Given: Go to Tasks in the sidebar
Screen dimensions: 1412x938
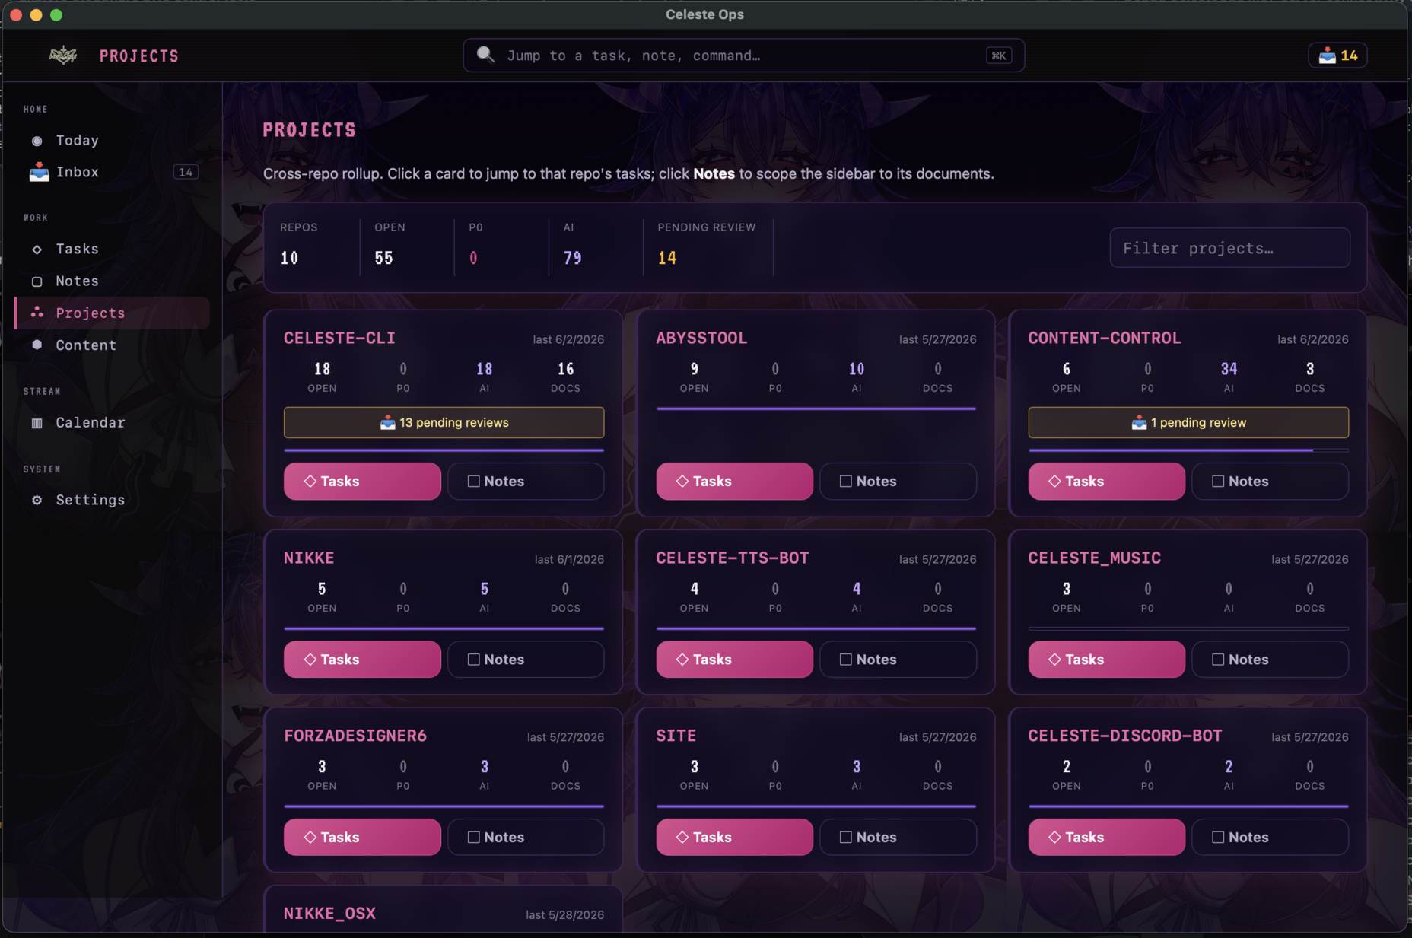Looking at the screenshot, I should [x=112, y=250].
